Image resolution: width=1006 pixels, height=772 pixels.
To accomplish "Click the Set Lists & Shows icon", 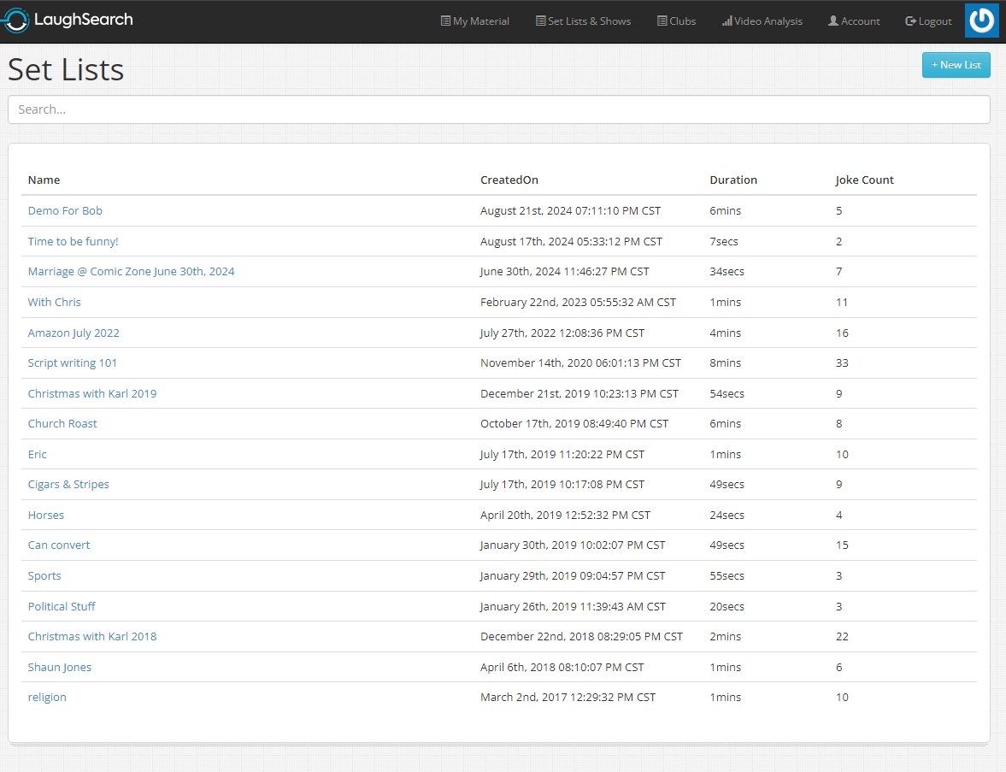I will 540,21.
